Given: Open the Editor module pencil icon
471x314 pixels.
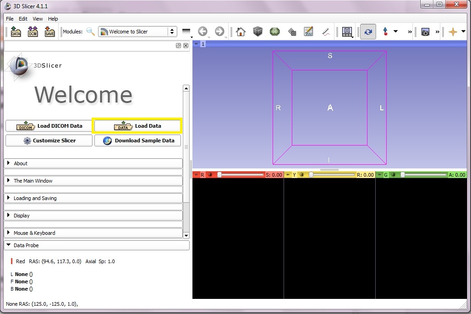Looking at the screenshot, I should (308, 31).
